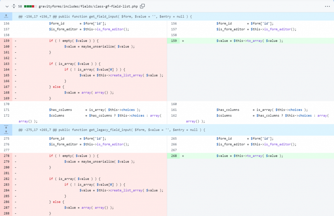Select line number 159 on the left side
The image size is (334, 216).
(6, 40)
